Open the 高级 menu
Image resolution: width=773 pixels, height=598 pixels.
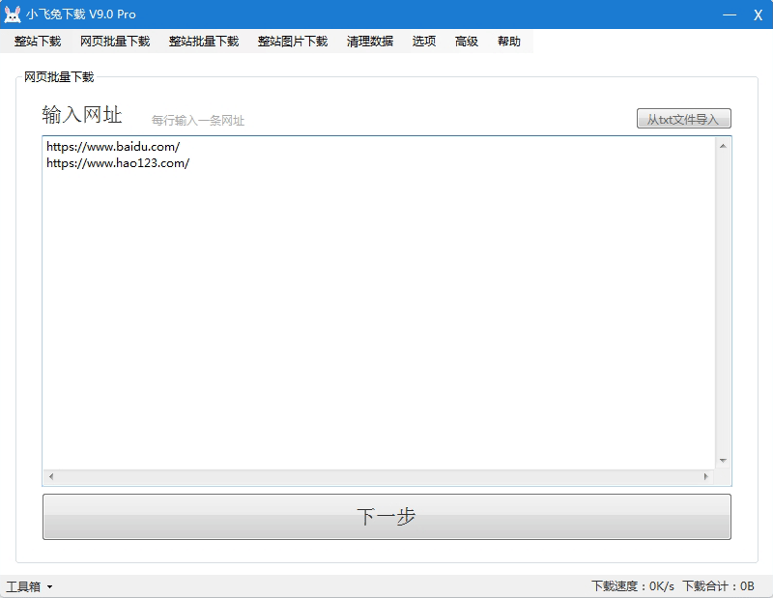[x=467, y=42]
